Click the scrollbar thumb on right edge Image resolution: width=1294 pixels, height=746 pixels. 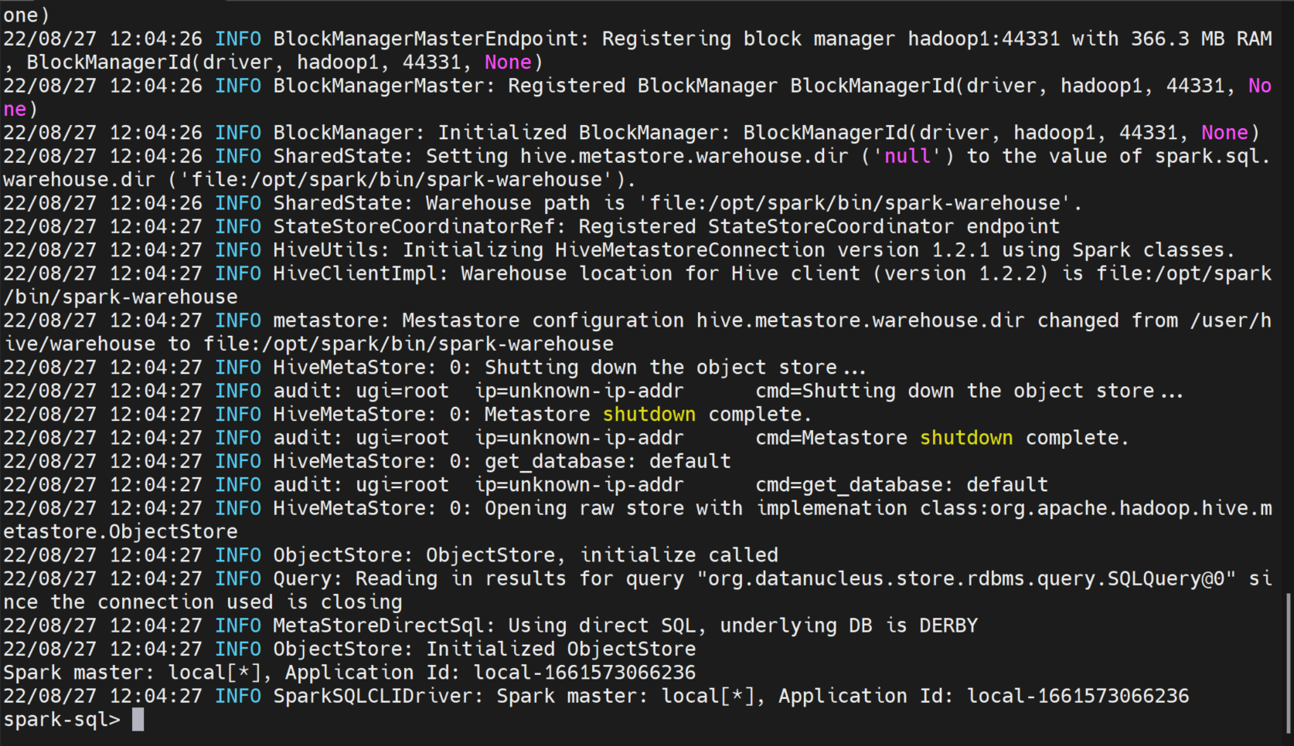tap(1288, 663)
